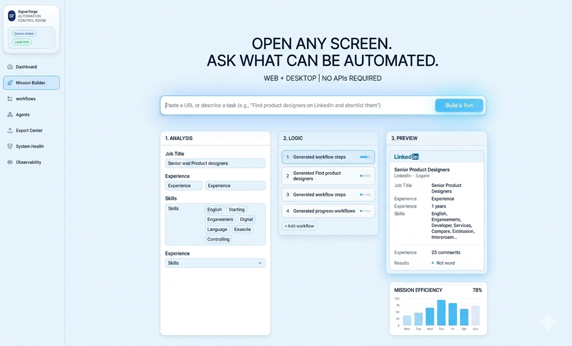The image size is (572, 346).
Task: Click the Build & Run button
Action: pyautogui.click(x=459, y=106)
